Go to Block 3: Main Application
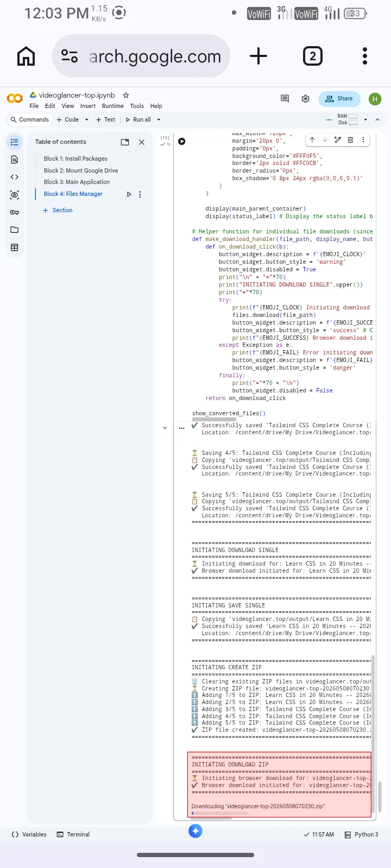This screenshot has width=391, height=868. tap(77, 182)
